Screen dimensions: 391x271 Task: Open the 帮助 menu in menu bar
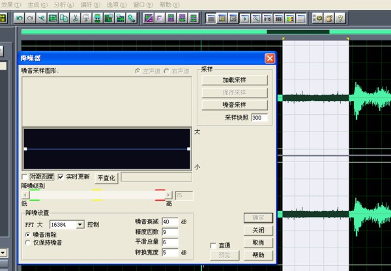[169, 5]
